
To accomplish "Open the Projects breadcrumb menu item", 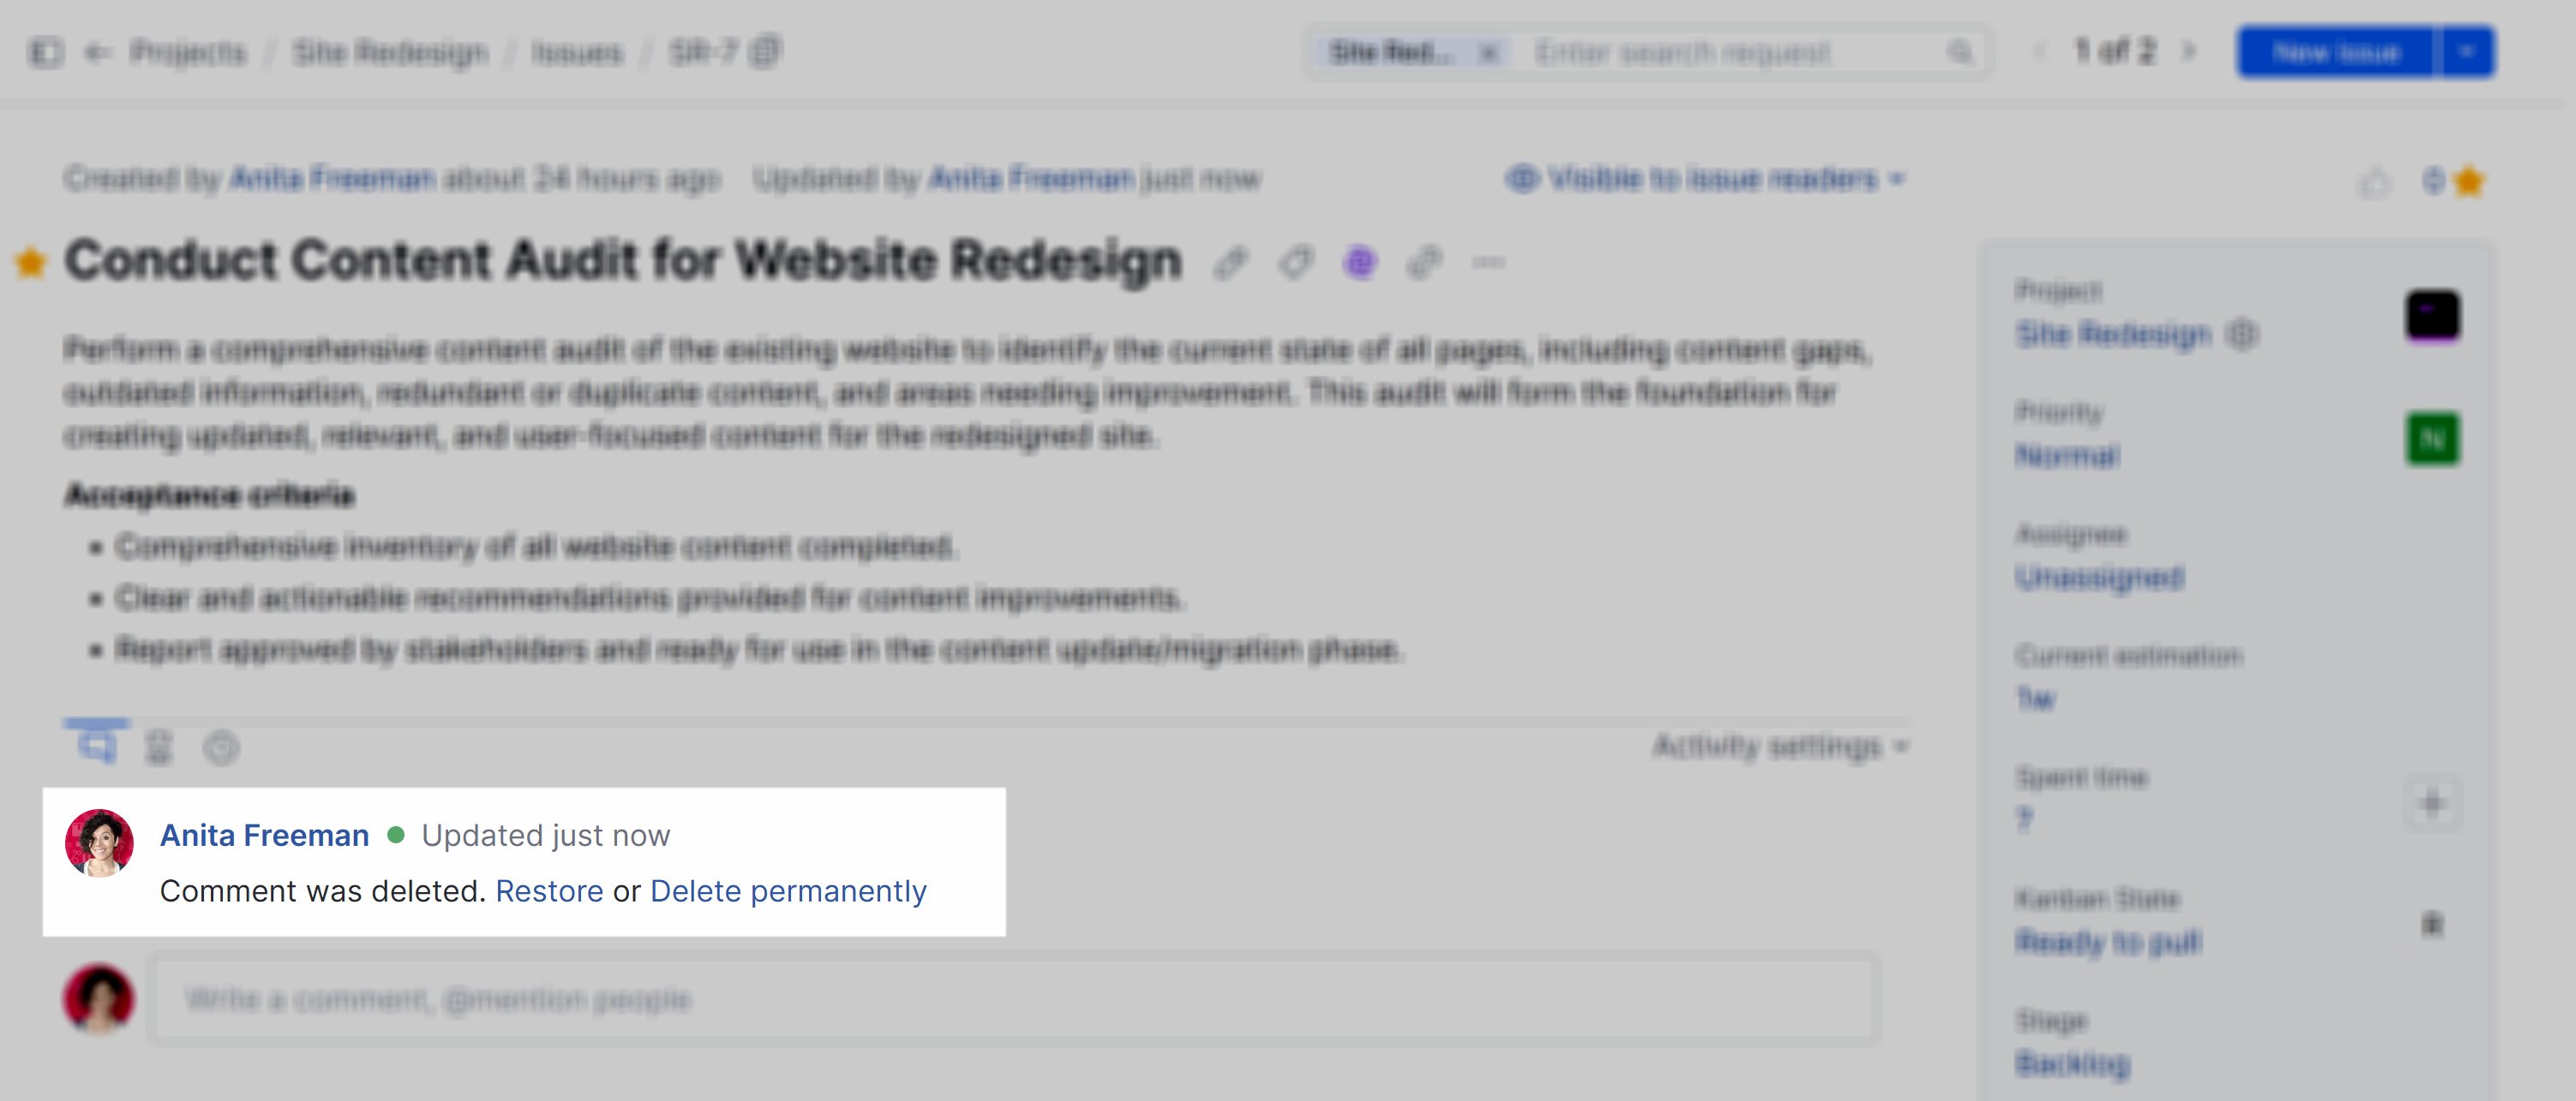I will pos(190,52).
